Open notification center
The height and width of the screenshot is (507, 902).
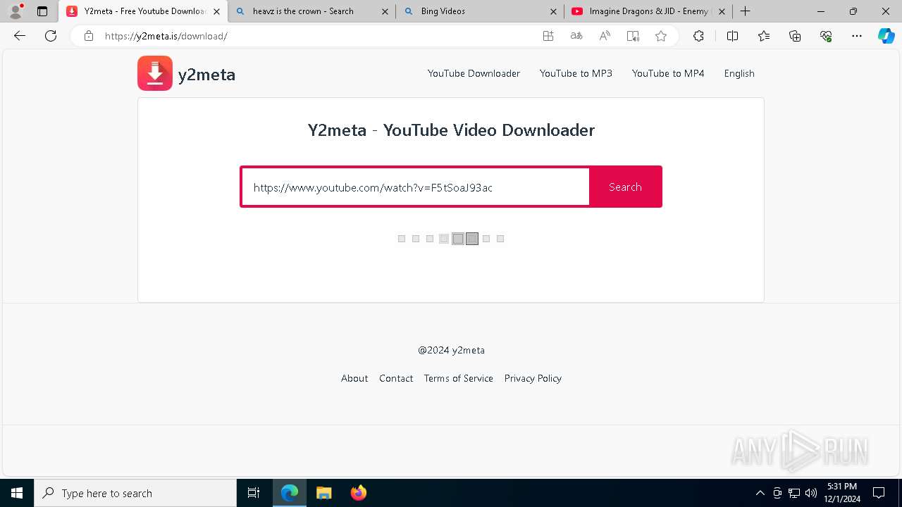879,493
